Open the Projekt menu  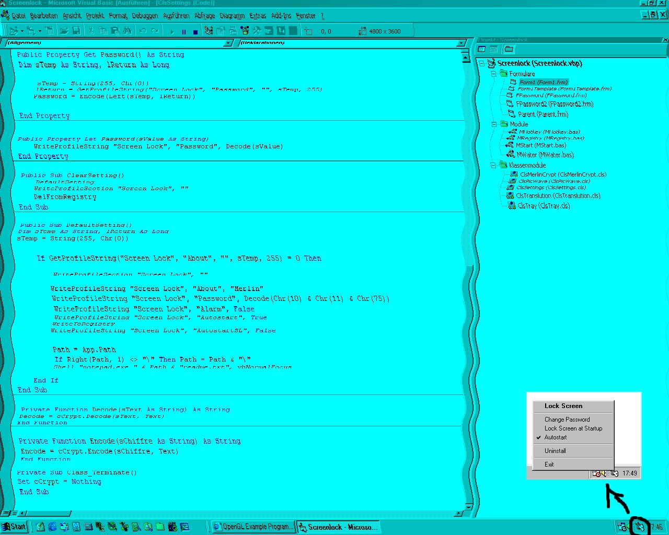[x=95, y=16]
